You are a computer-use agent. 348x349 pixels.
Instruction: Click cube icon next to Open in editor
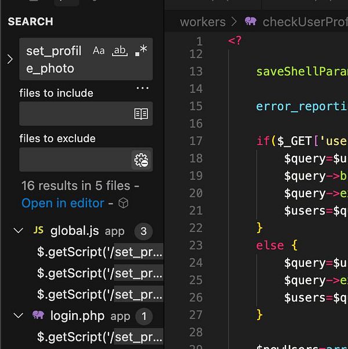(x=124, y=203)
